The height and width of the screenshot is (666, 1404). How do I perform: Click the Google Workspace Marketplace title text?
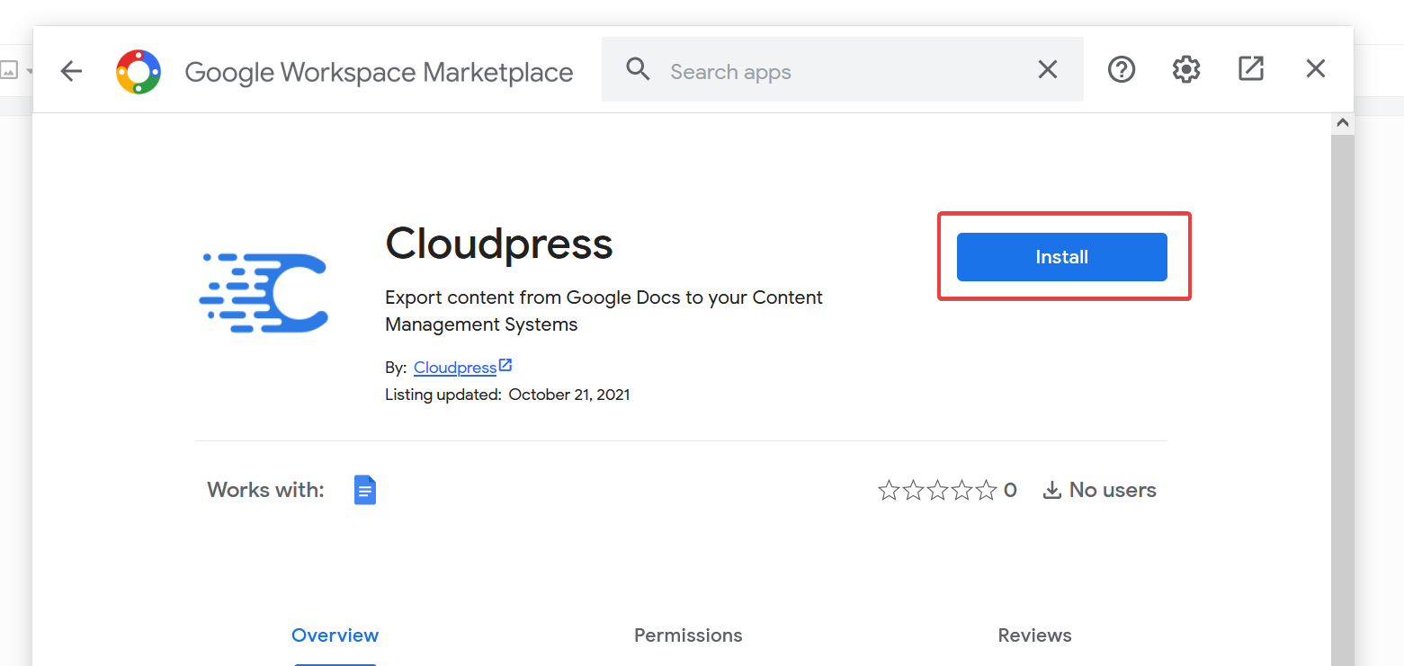pyautogui.click(x=379, y=72)
